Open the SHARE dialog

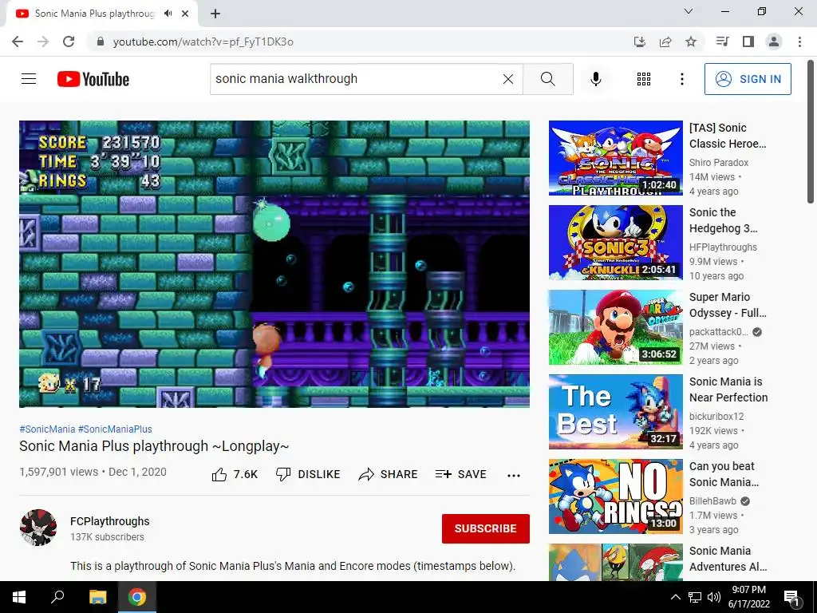coord(389,474)
